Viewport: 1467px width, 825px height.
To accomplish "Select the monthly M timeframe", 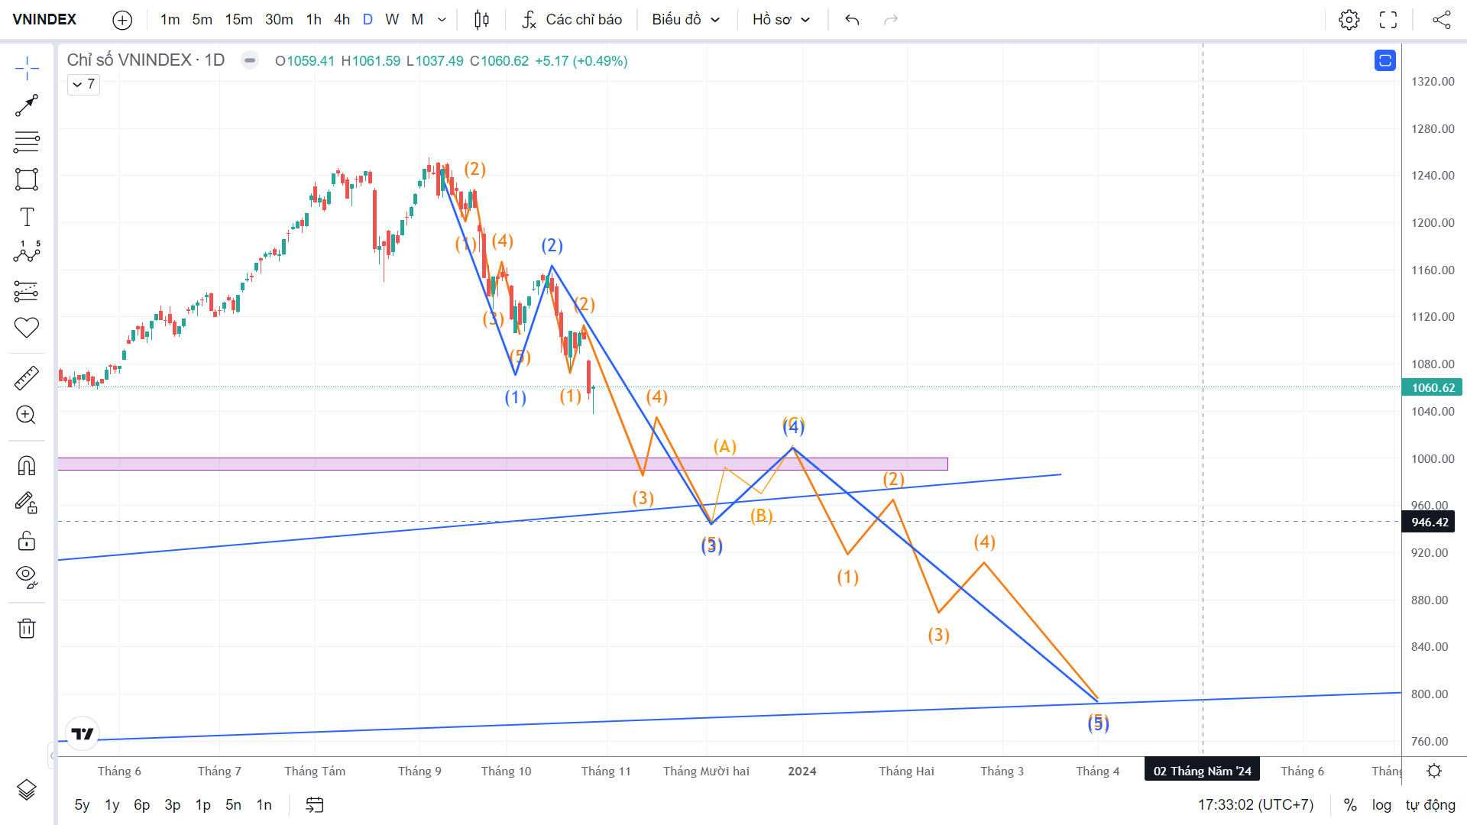I will (417, 20).
